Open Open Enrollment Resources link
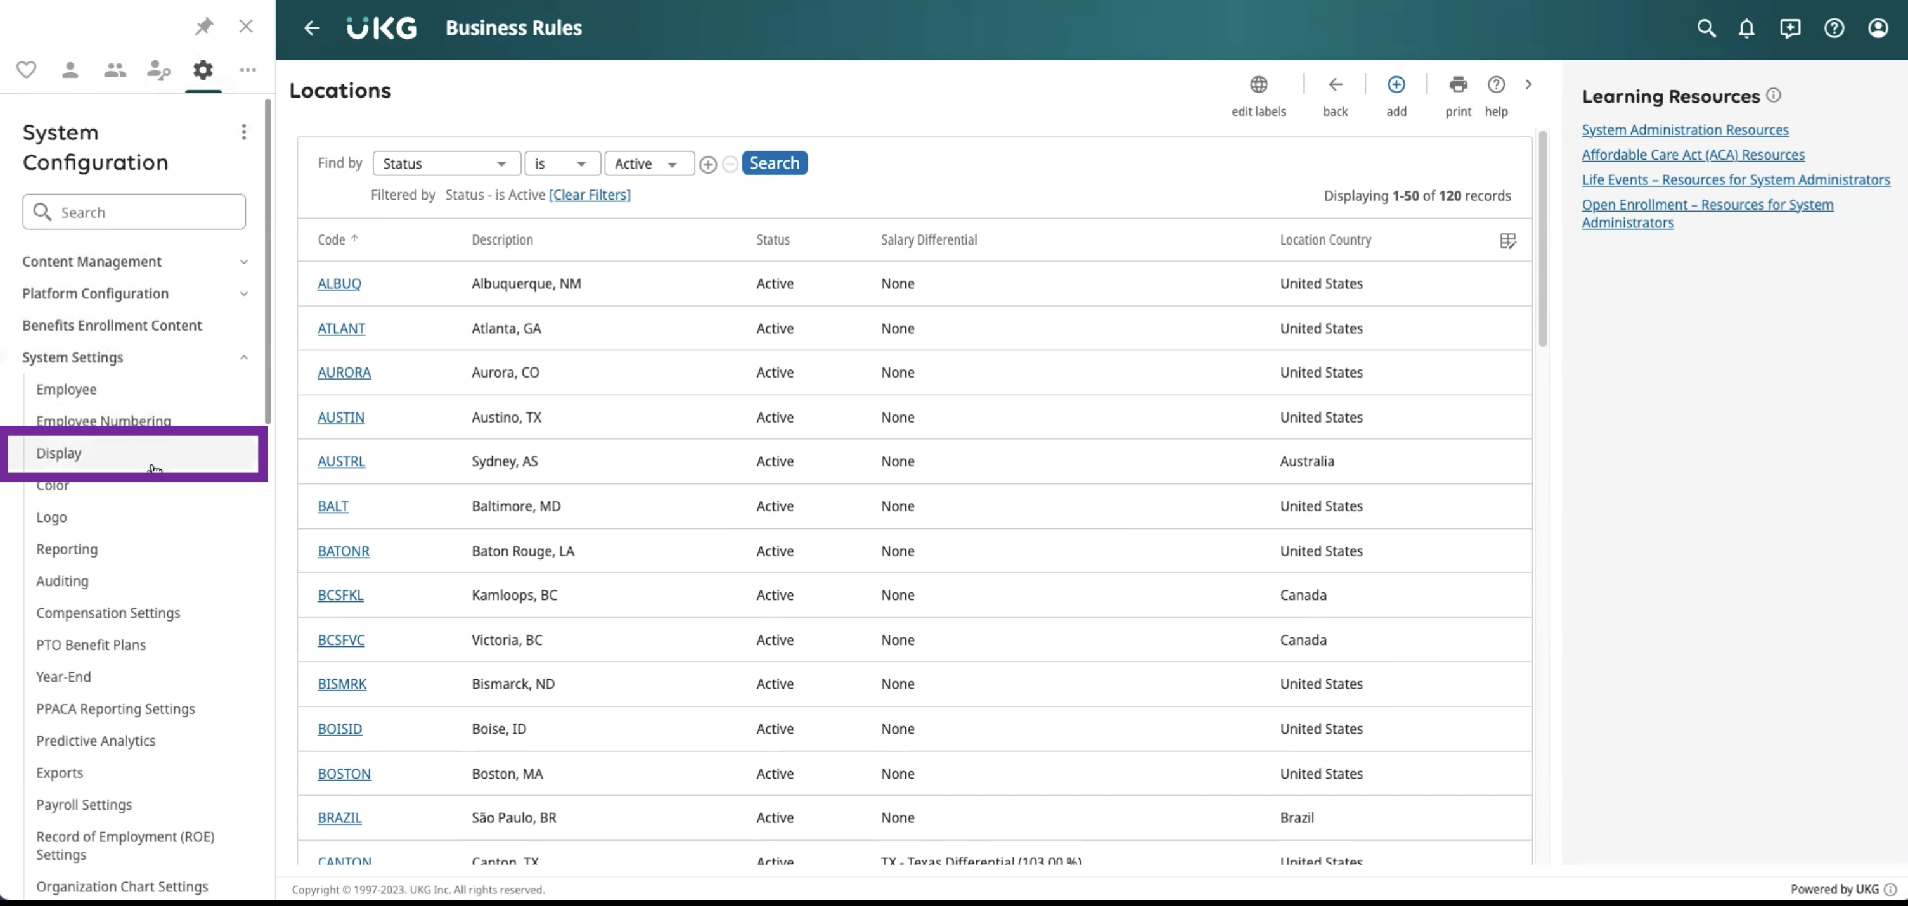 (1708, 213)
